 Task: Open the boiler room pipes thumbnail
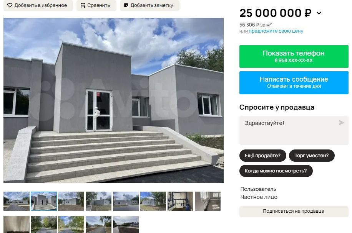click(180, 201)
